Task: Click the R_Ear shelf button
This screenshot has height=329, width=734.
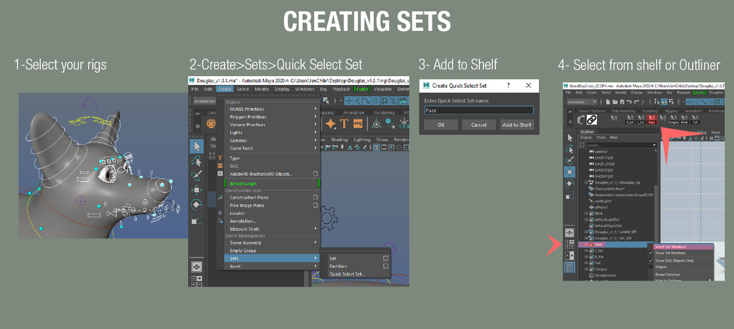Action: (630, 120)
